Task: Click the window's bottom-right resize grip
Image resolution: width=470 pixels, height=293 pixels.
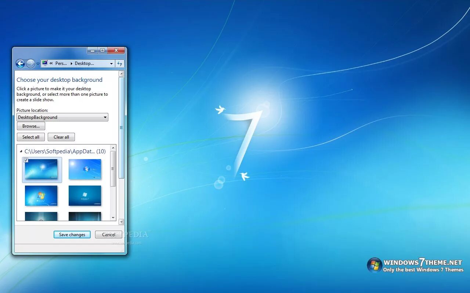Action: 123,251
